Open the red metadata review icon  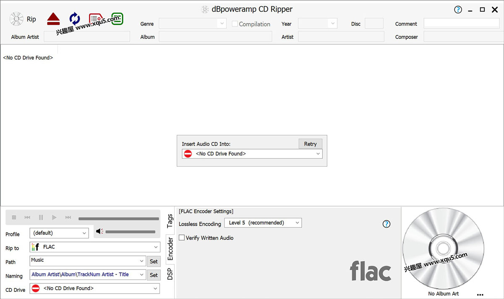point(97,19)
